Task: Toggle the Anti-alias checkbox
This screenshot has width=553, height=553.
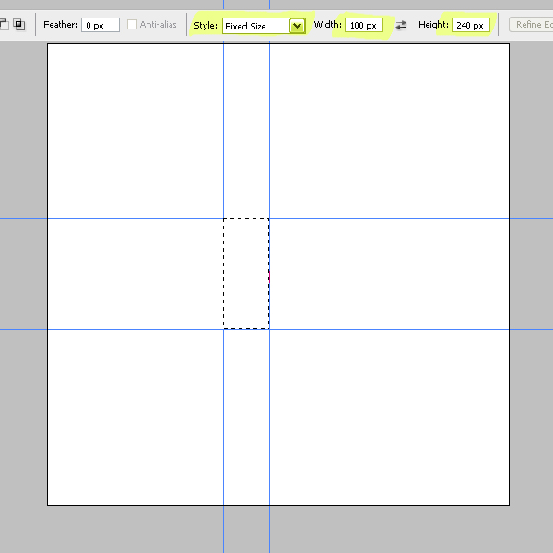Action: tap(132, 24)
